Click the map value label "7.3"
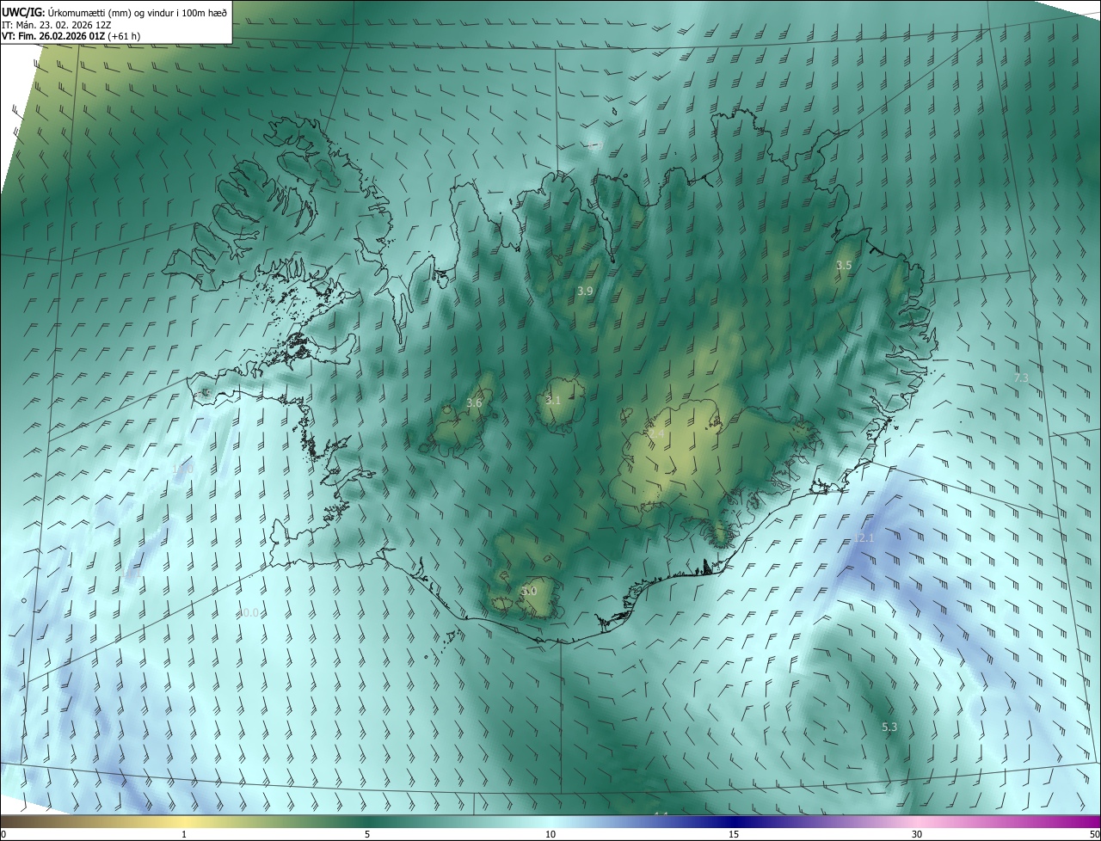The height and width of the screenshot is (841, 1101). tap(1022, 378)
